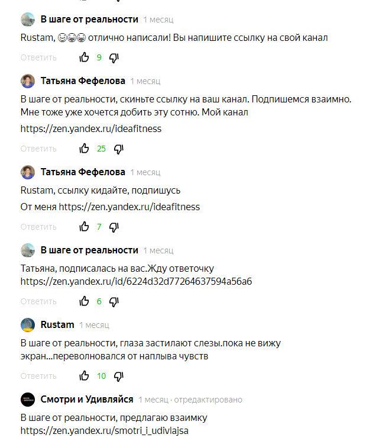Image resolution: width=366 pixels, height=444 pixels.
Task: Dislike Rustam's comment with 10 likes
Action: coord(119,376)
